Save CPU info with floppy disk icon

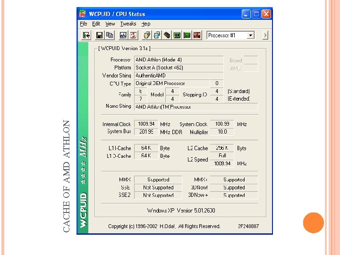tap(99, 35)
